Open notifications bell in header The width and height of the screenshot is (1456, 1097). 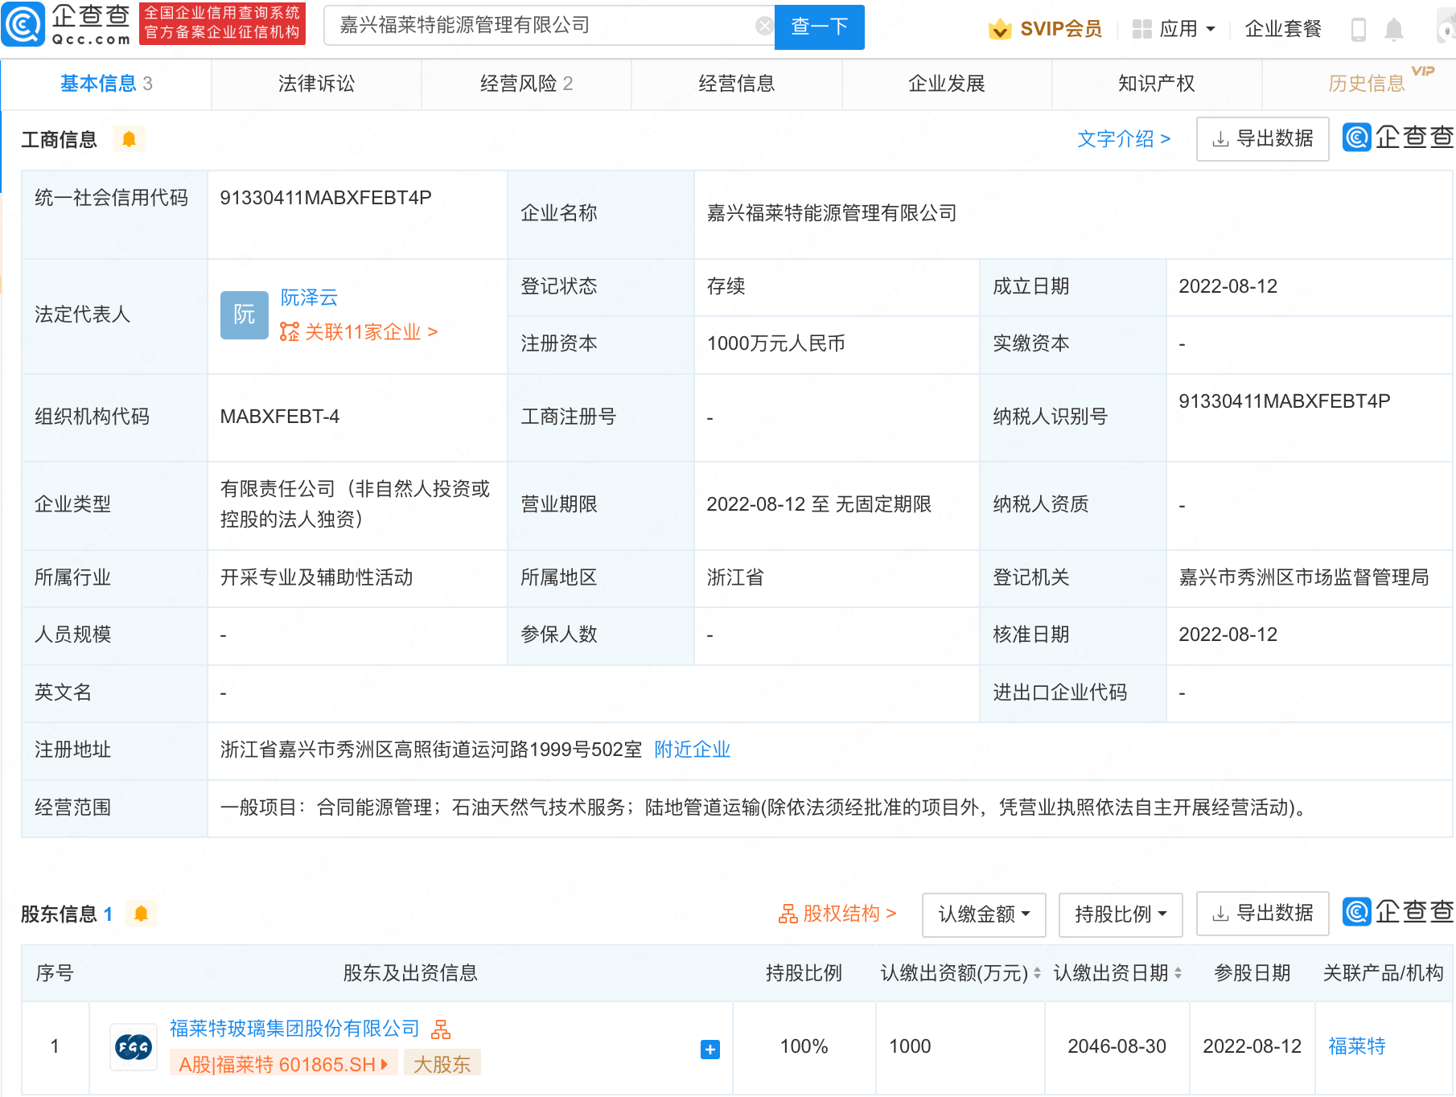(1394, 30)
